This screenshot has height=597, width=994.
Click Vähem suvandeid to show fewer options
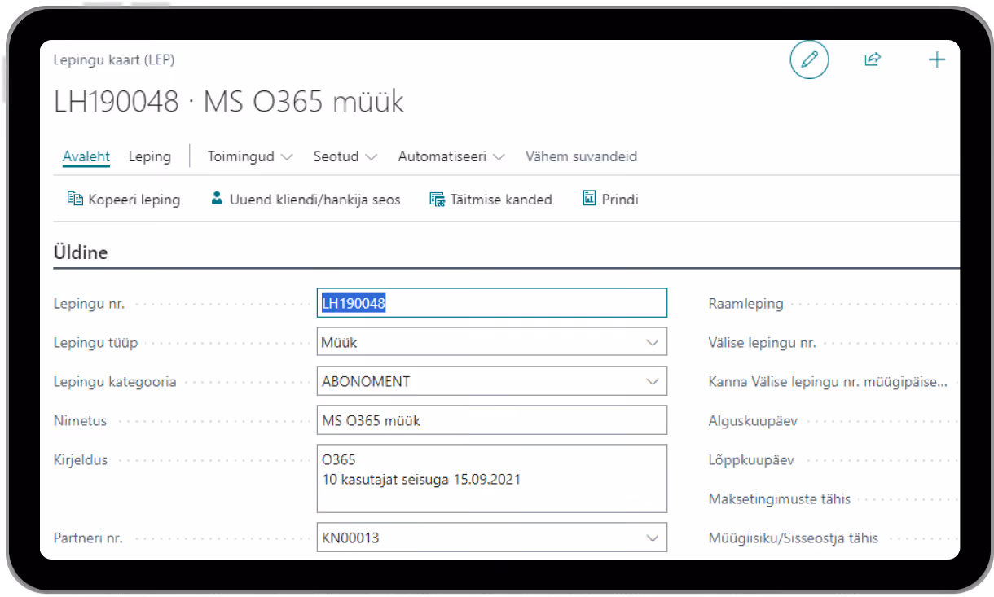pos(581,156)
